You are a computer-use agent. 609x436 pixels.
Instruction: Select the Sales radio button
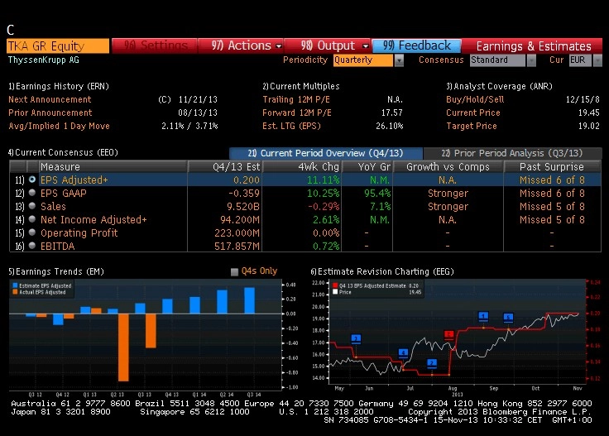(32, 206)
